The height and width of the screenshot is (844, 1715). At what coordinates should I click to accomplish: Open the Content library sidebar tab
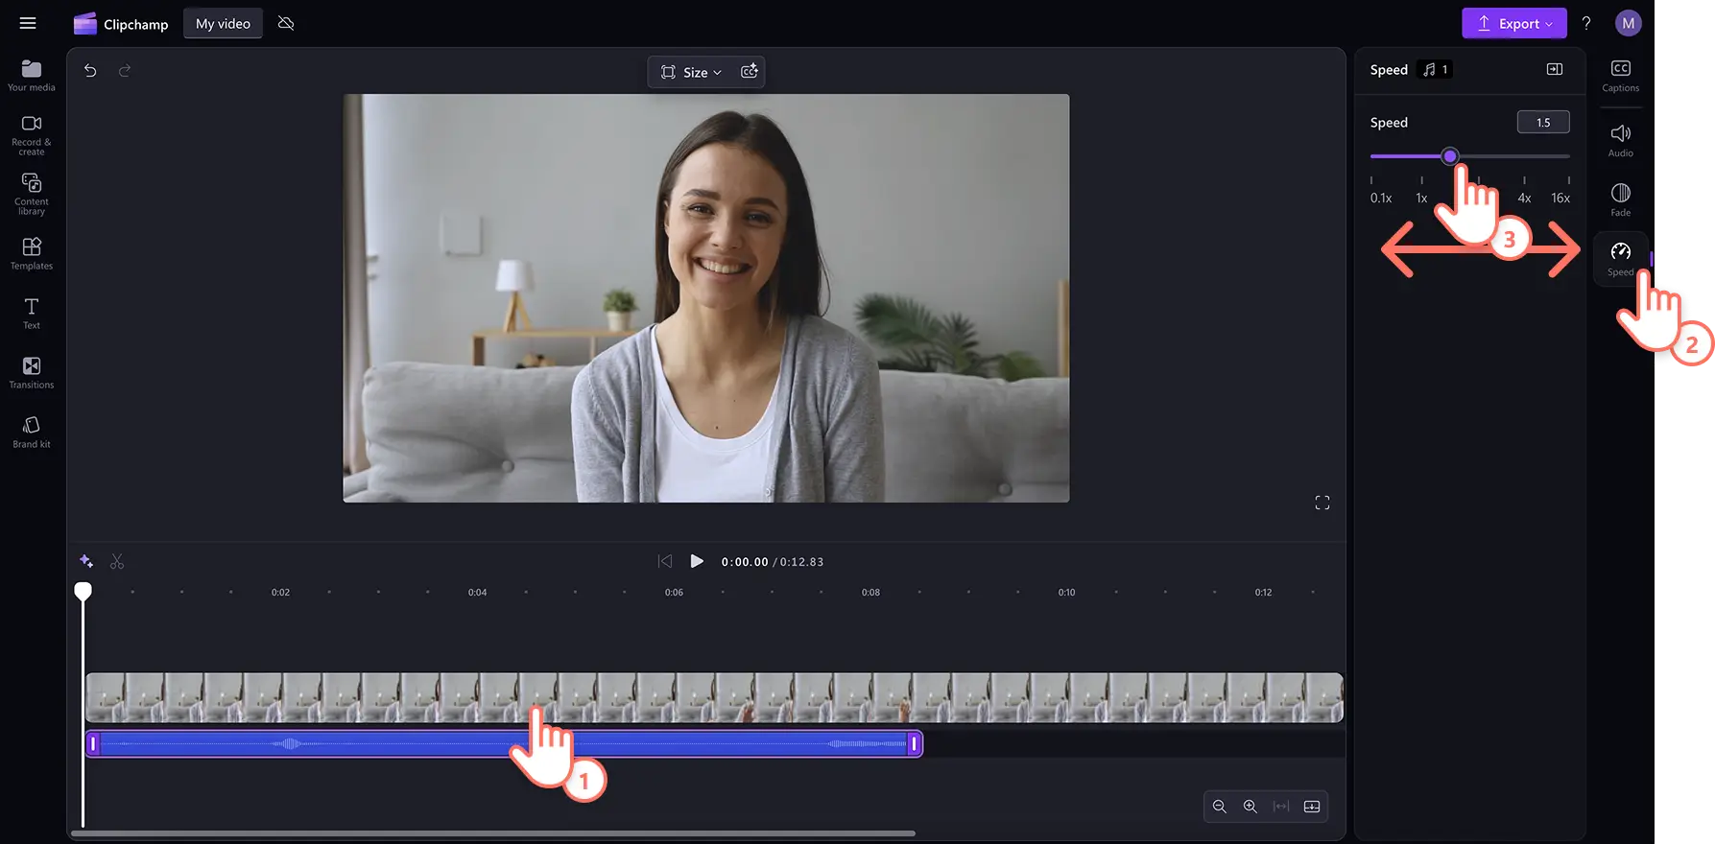[x=32, y=194]
